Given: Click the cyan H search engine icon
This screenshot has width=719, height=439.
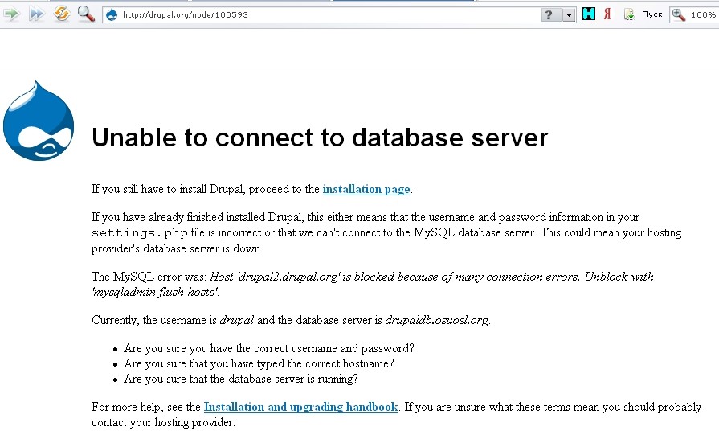Looking at the screenshot, I should pos(588,14).
